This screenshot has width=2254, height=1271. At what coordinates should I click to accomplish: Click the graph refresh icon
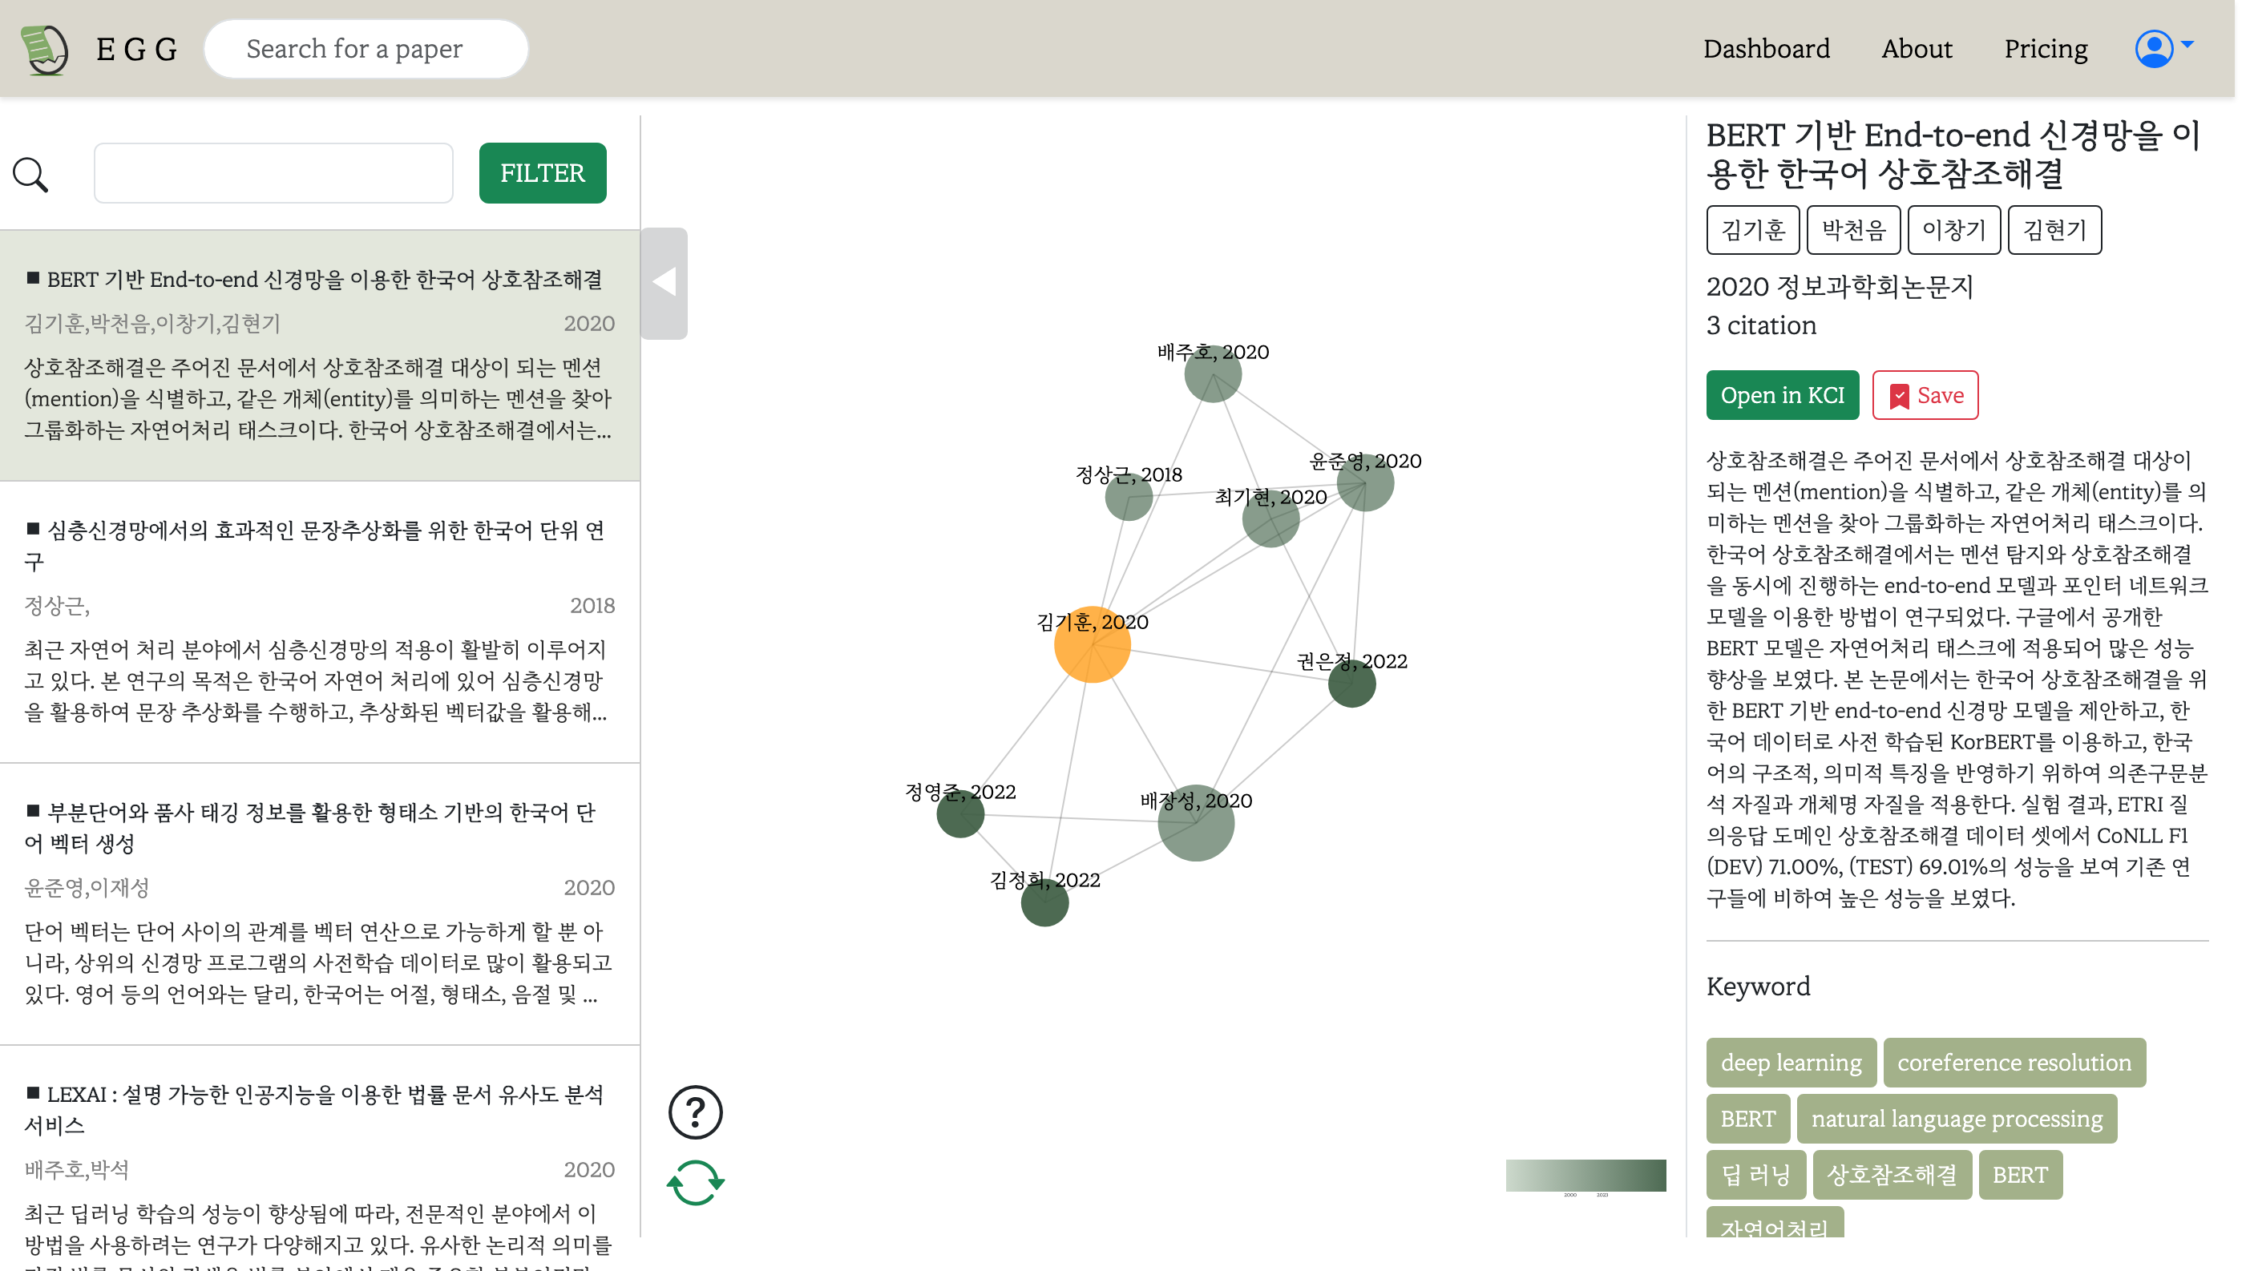(695, 1182)
